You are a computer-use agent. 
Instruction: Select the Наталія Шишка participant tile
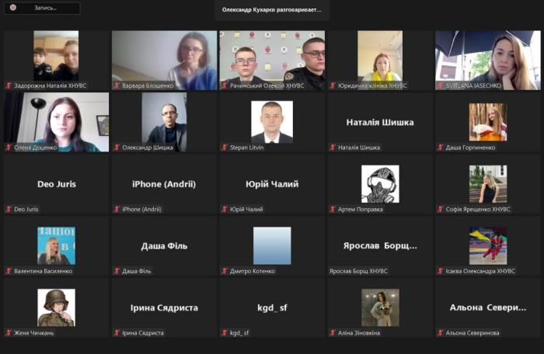(380, 122)
